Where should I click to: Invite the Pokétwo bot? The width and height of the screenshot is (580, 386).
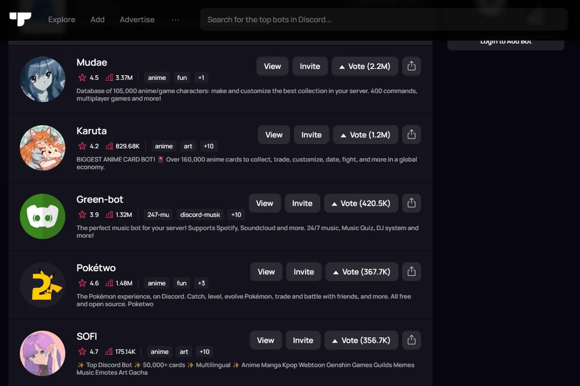click(304, 272)
